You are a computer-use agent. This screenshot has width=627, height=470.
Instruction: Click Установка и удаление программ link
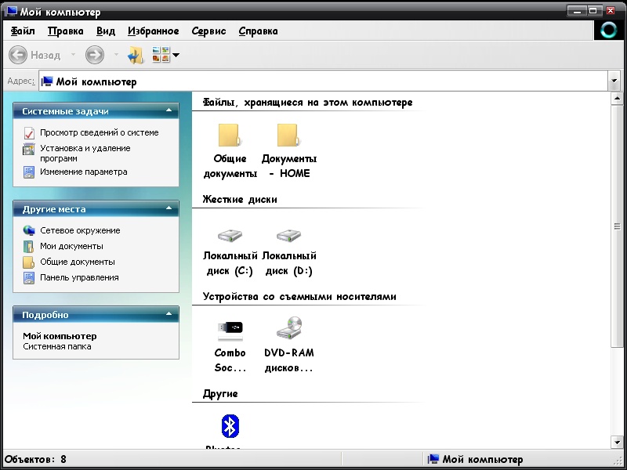[85, 153]
